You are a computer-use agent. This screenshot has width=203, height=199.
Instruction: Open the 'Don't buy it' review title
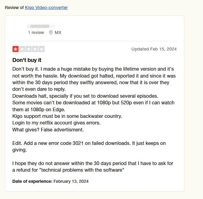[x=27, y=60]
